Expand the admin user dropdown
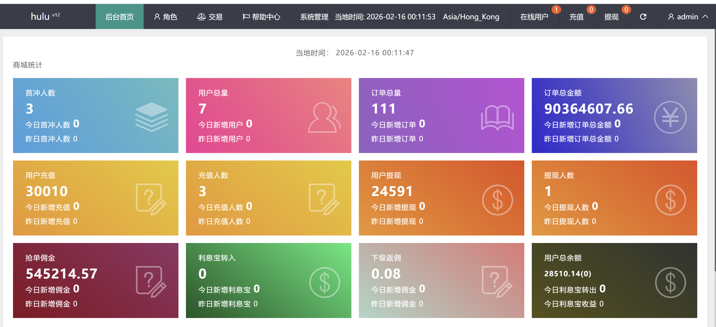Viewport: 716px width, 327px height. click(687, 17)
